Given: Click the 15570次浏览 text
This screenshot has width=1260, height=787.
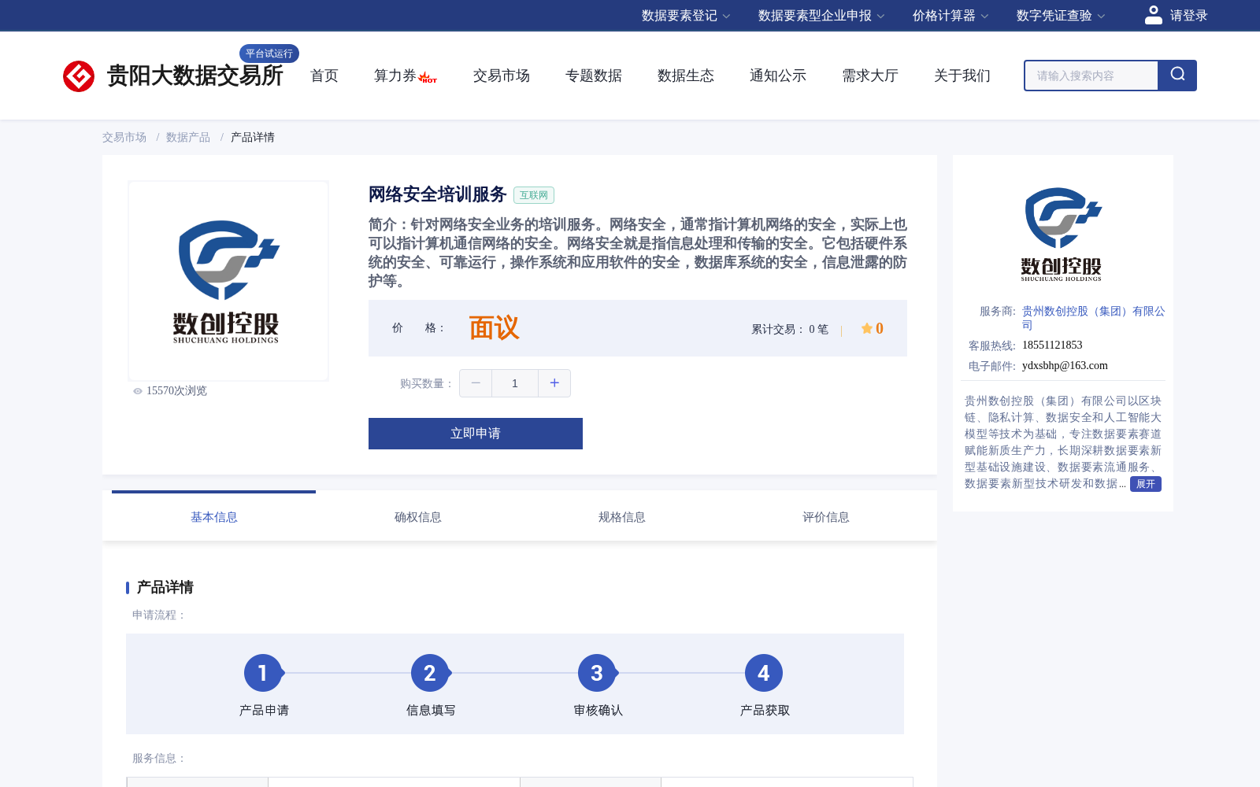Looking at the screenshot, I should (x=176, y=391).
